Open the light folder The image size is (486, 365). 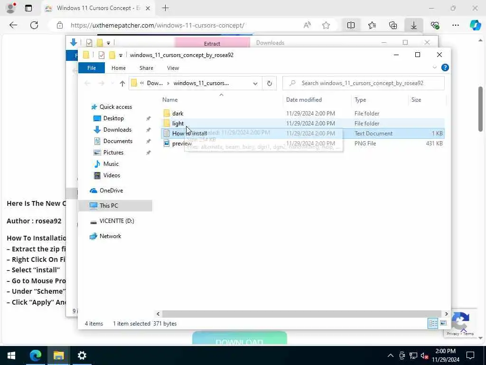click(178, 123)
